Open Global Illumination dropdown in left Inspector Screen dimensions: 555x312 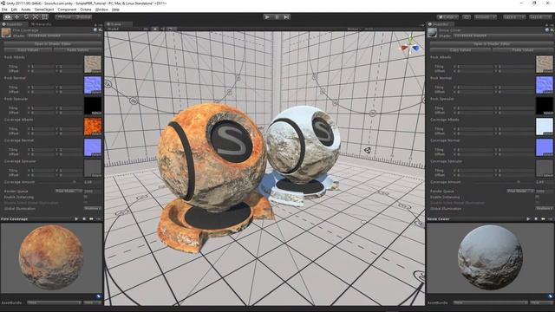[x=93, y=209]
